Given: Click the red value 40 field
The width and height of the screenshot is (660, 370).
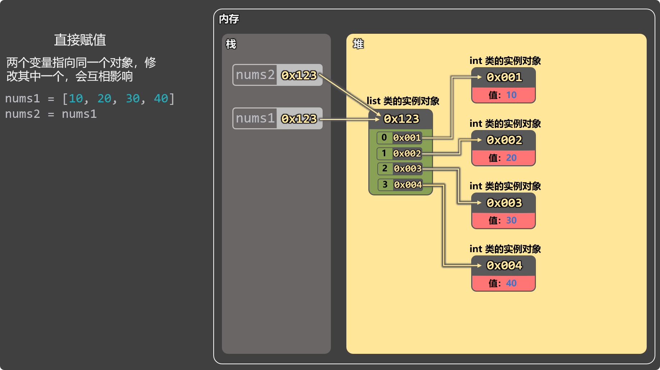Looking at the screenshot, I should [504, 283].
